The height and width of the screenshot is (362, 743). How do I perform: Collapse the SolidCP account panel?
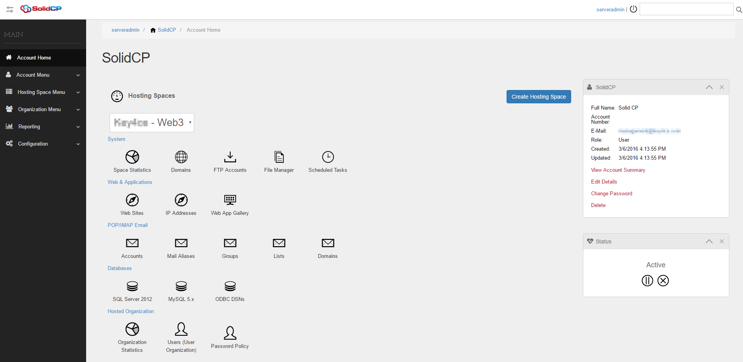(x=709, y=87)
